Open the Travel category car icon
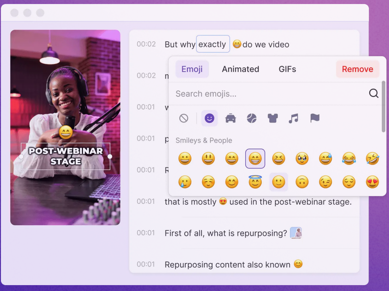Screen dimensions: 389x291 click(x=231, y=118)
